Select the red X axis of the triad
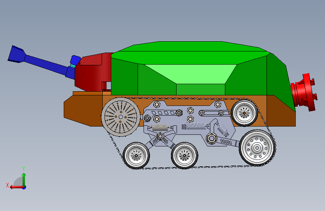 tap(16, 187)
